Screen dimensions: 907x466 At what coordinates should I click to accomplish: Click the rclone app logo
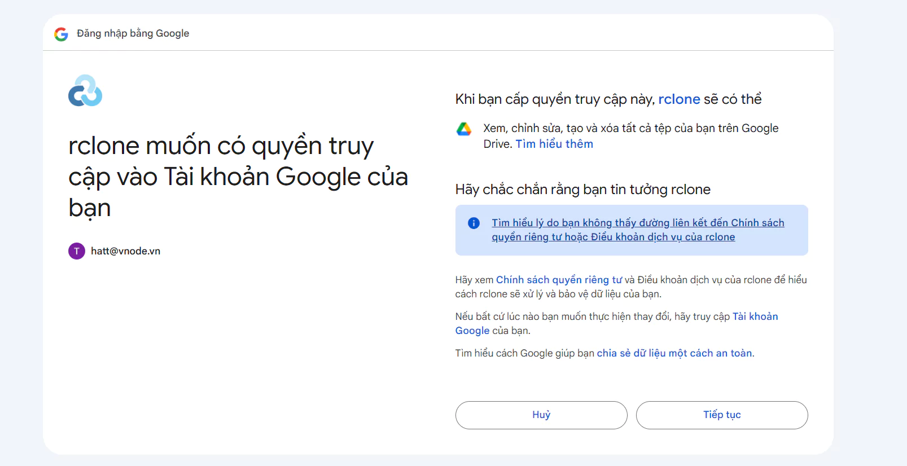(x=85, y=91)
